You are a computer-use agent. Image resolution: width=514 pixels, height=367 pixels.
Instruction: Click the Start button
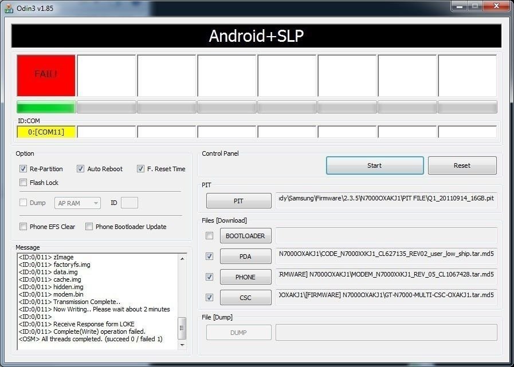coord(375,165)
